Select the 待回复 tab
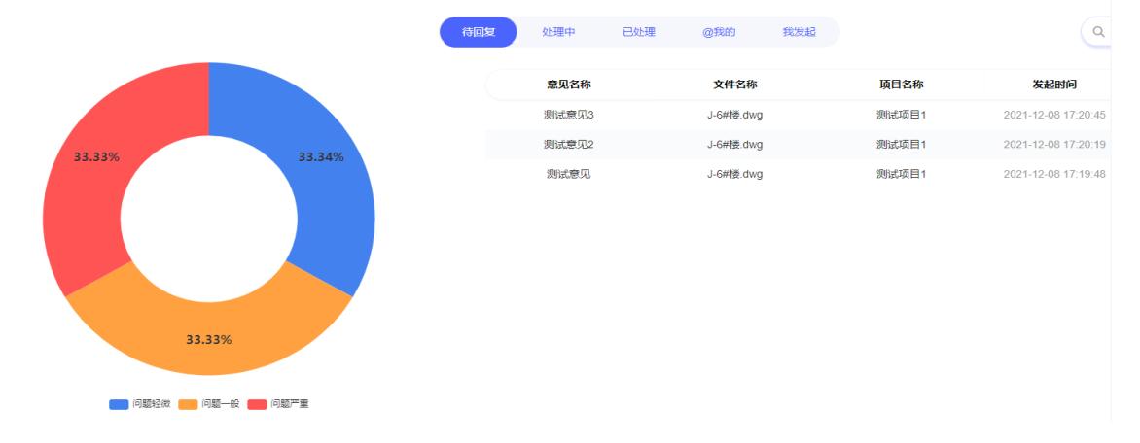 [x=478, y=32]
